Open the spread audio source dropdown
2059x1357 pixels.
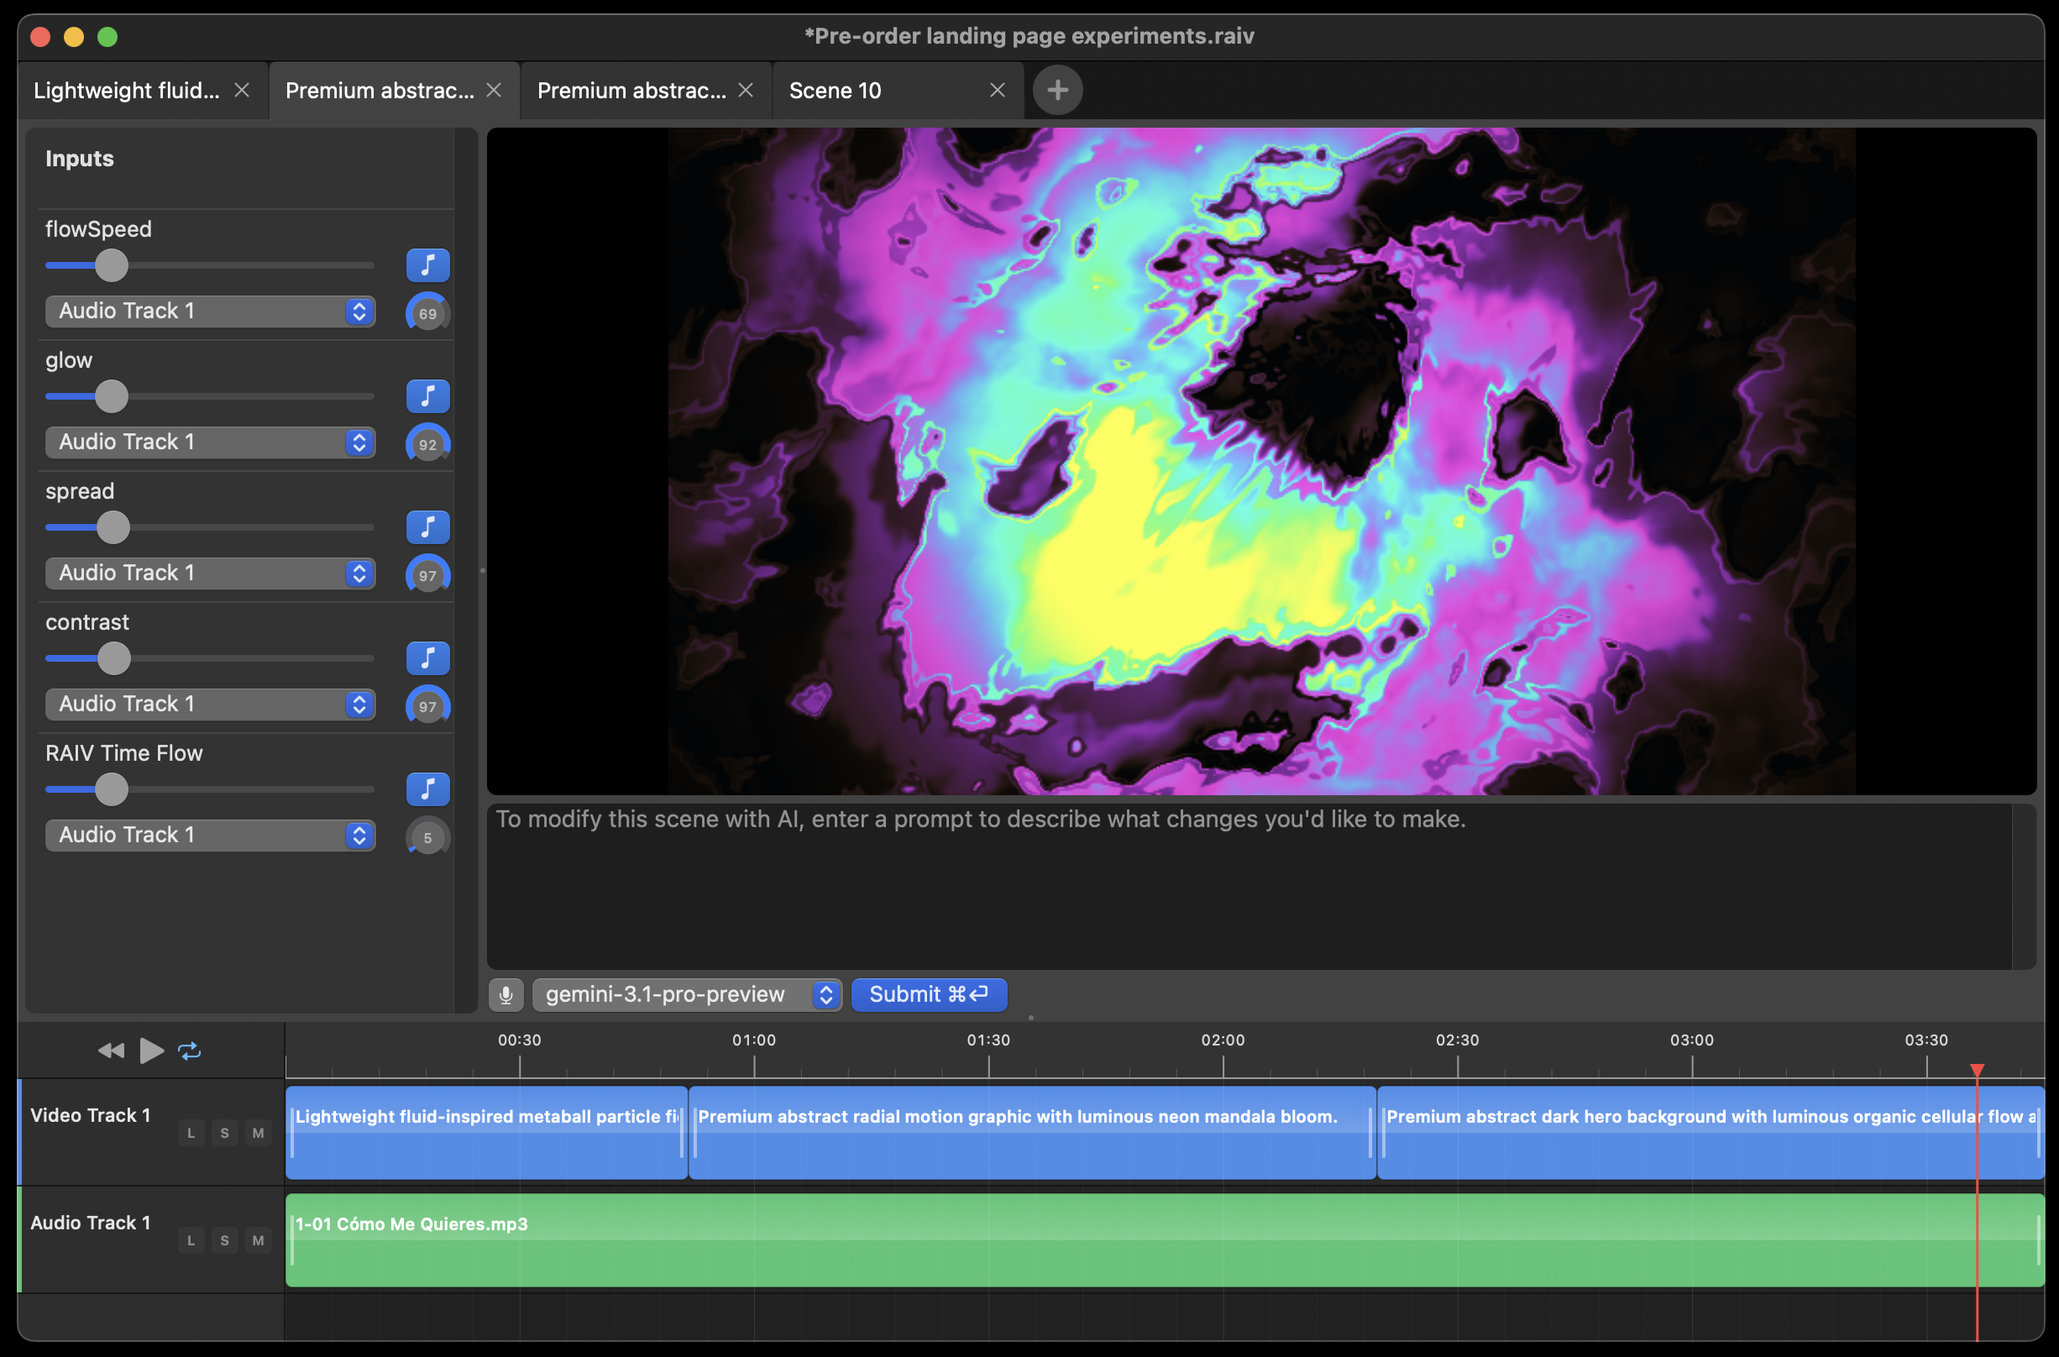coord(210,573)
